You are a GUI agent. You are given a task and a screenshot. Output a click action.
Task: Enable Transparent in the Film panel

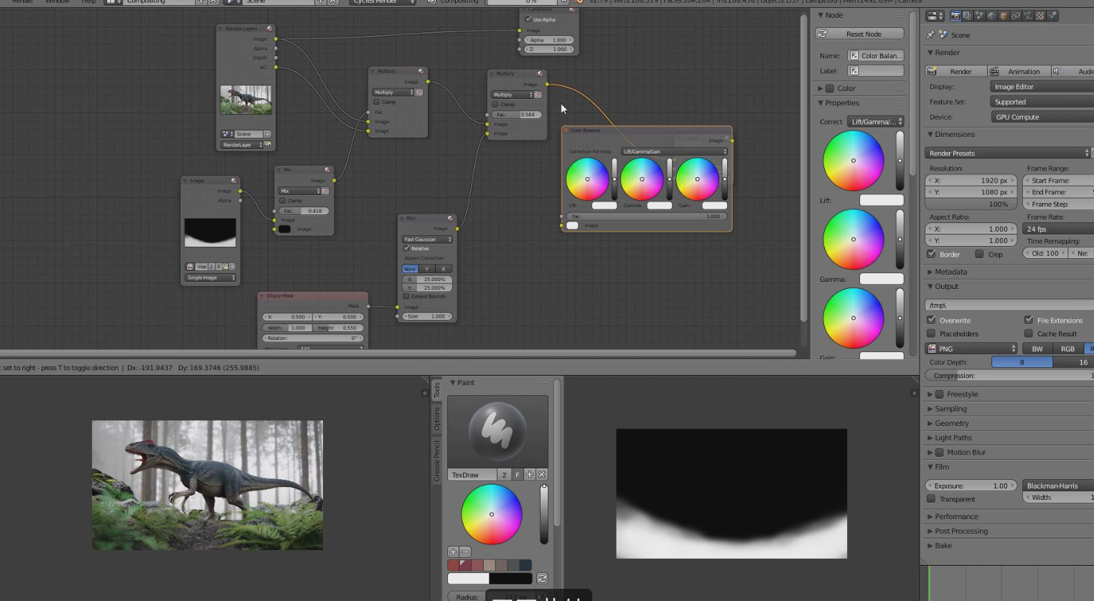[x=931, y=498]
